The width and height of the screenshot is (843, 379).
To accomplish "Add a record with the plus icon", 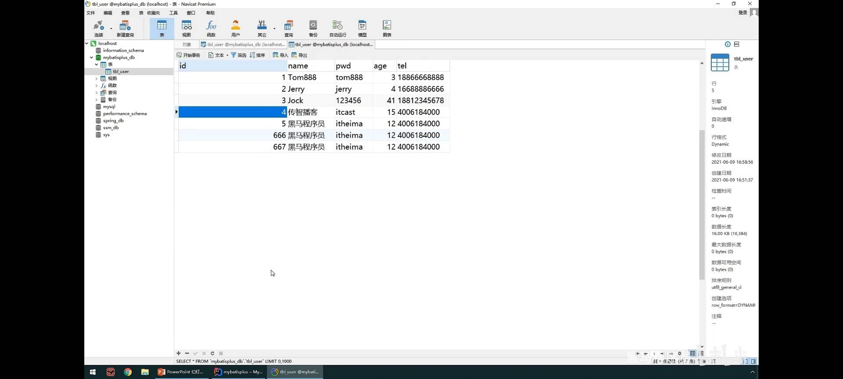I will click(179, 354).
